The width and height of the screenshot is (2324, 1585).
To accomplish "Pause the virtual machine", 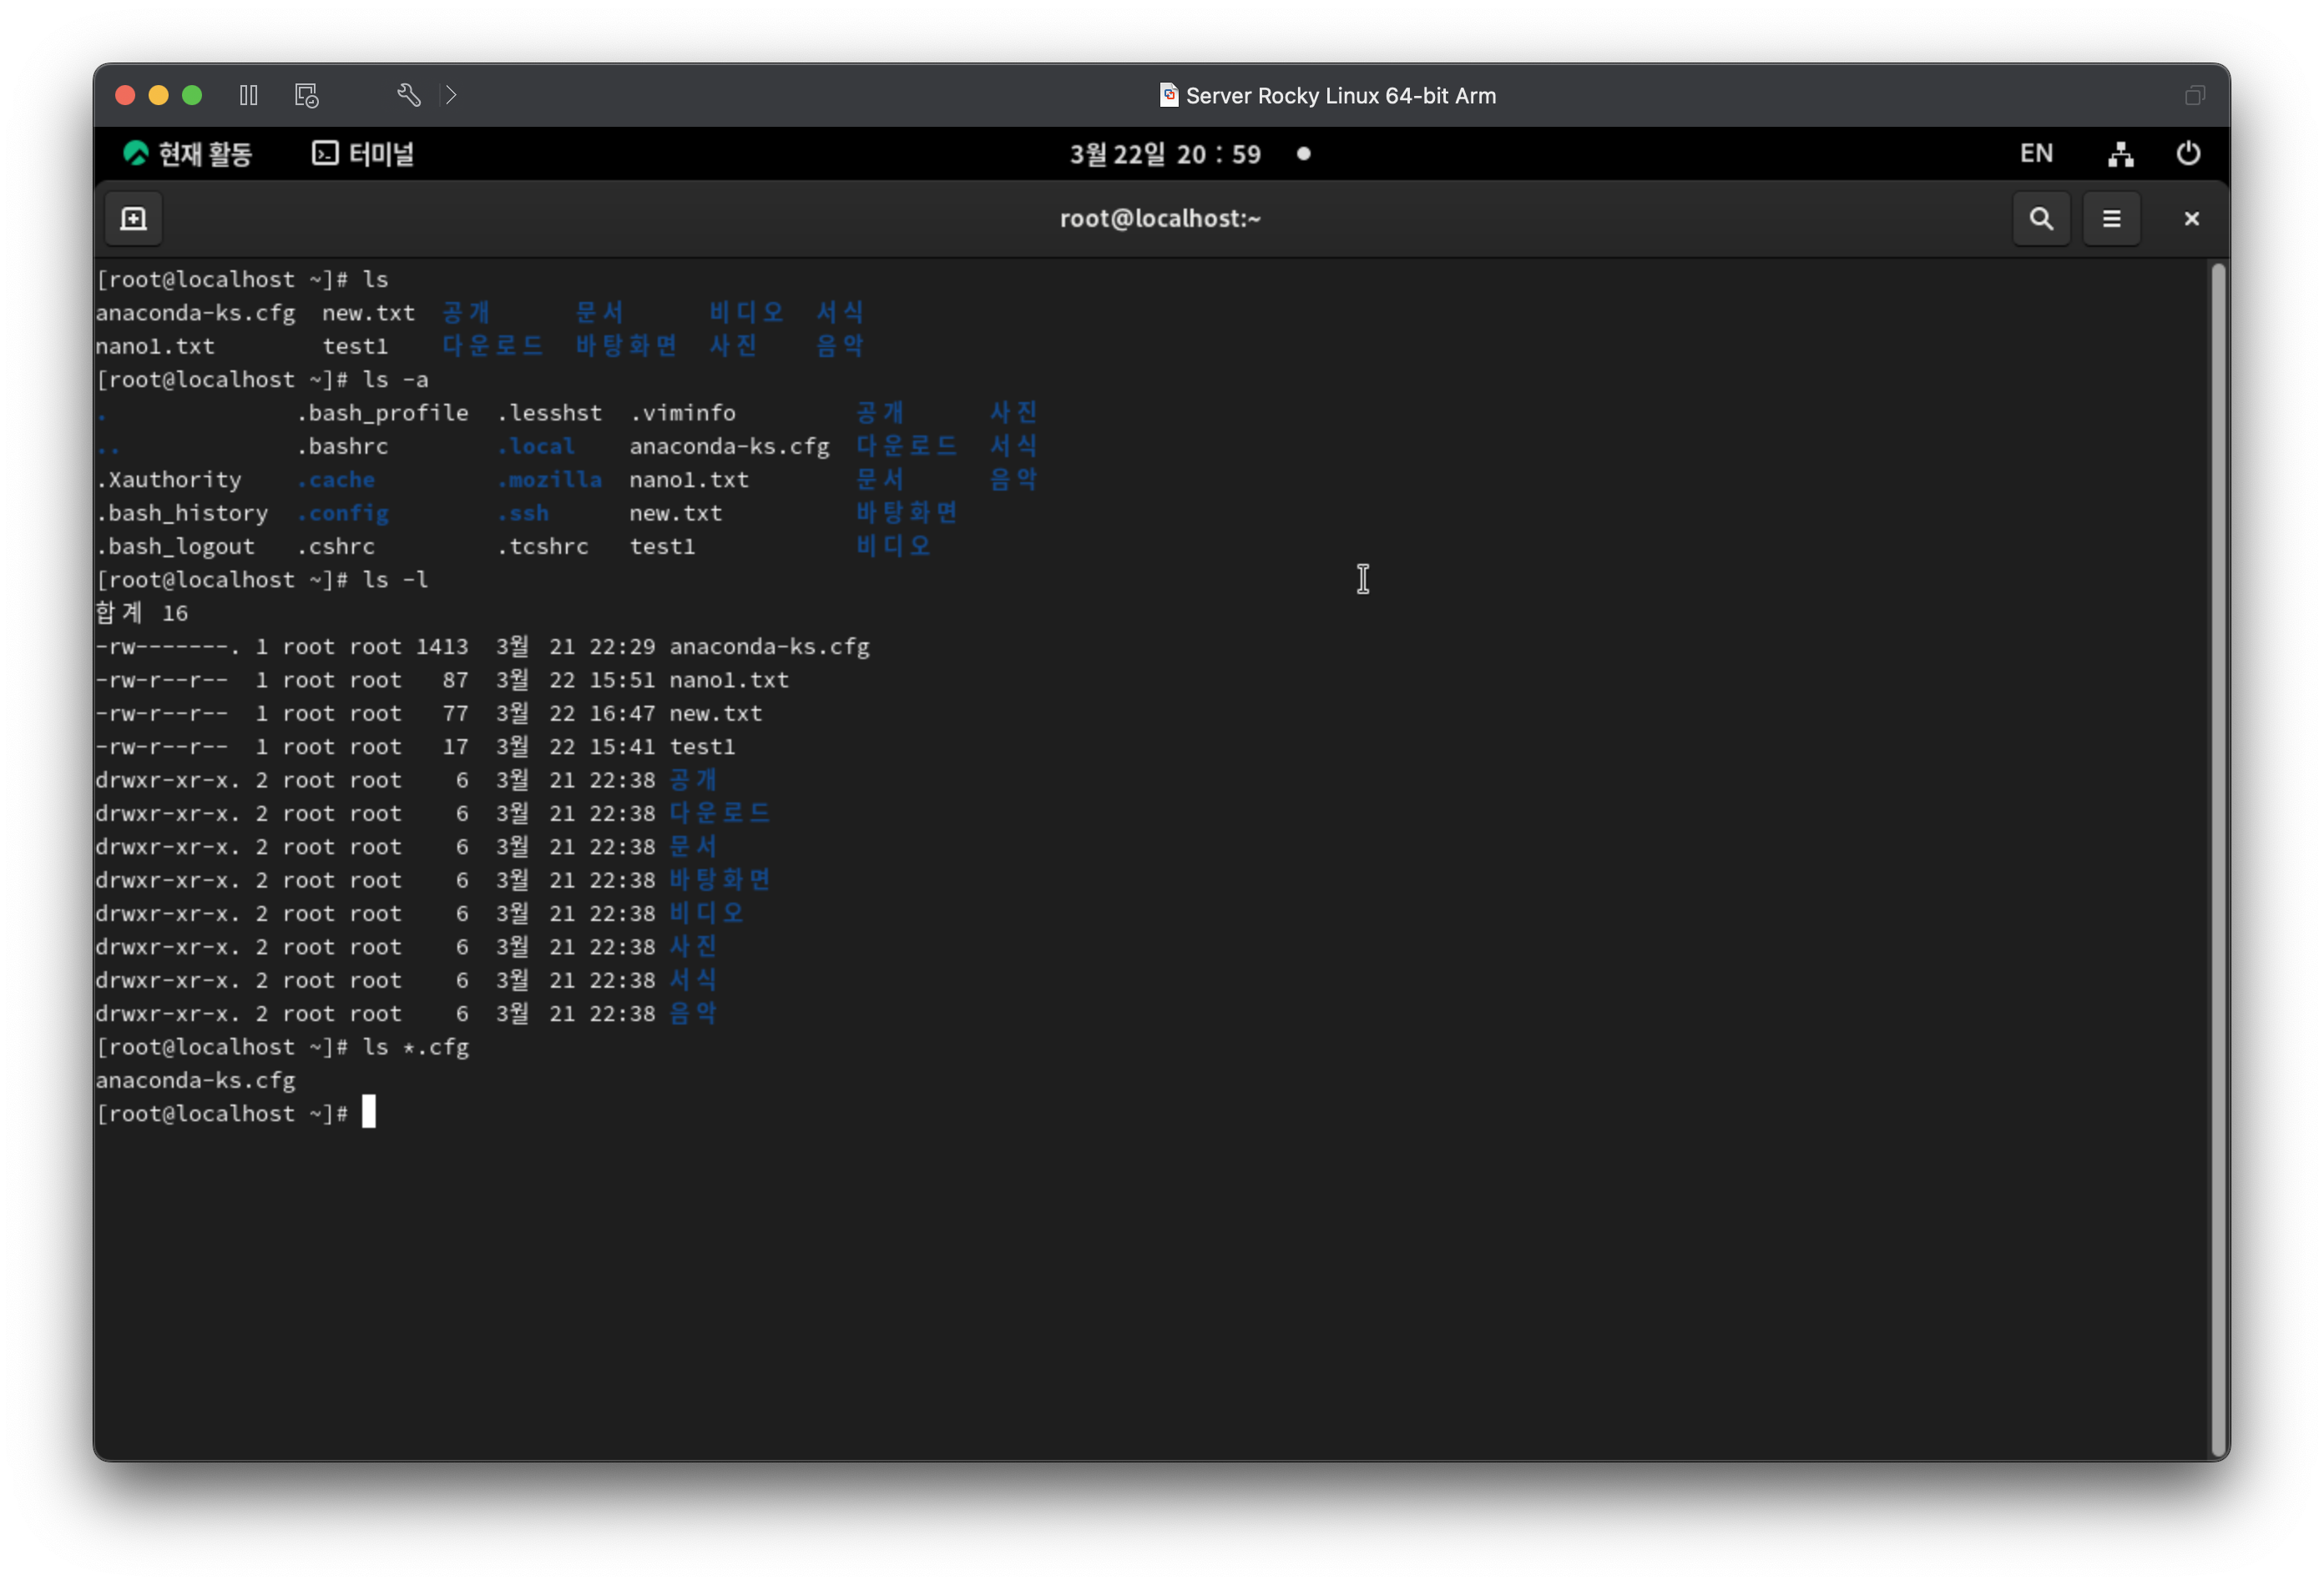I will tap(248, 95).
